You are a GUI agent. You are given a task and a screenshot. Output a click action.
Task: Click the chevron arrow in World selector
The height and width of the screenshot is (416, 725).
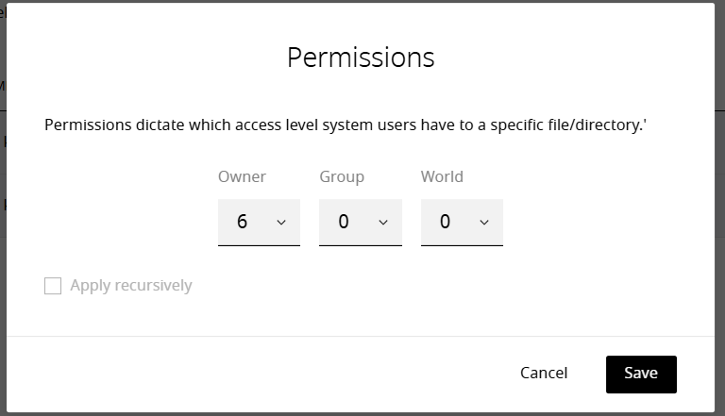(484, 223)
